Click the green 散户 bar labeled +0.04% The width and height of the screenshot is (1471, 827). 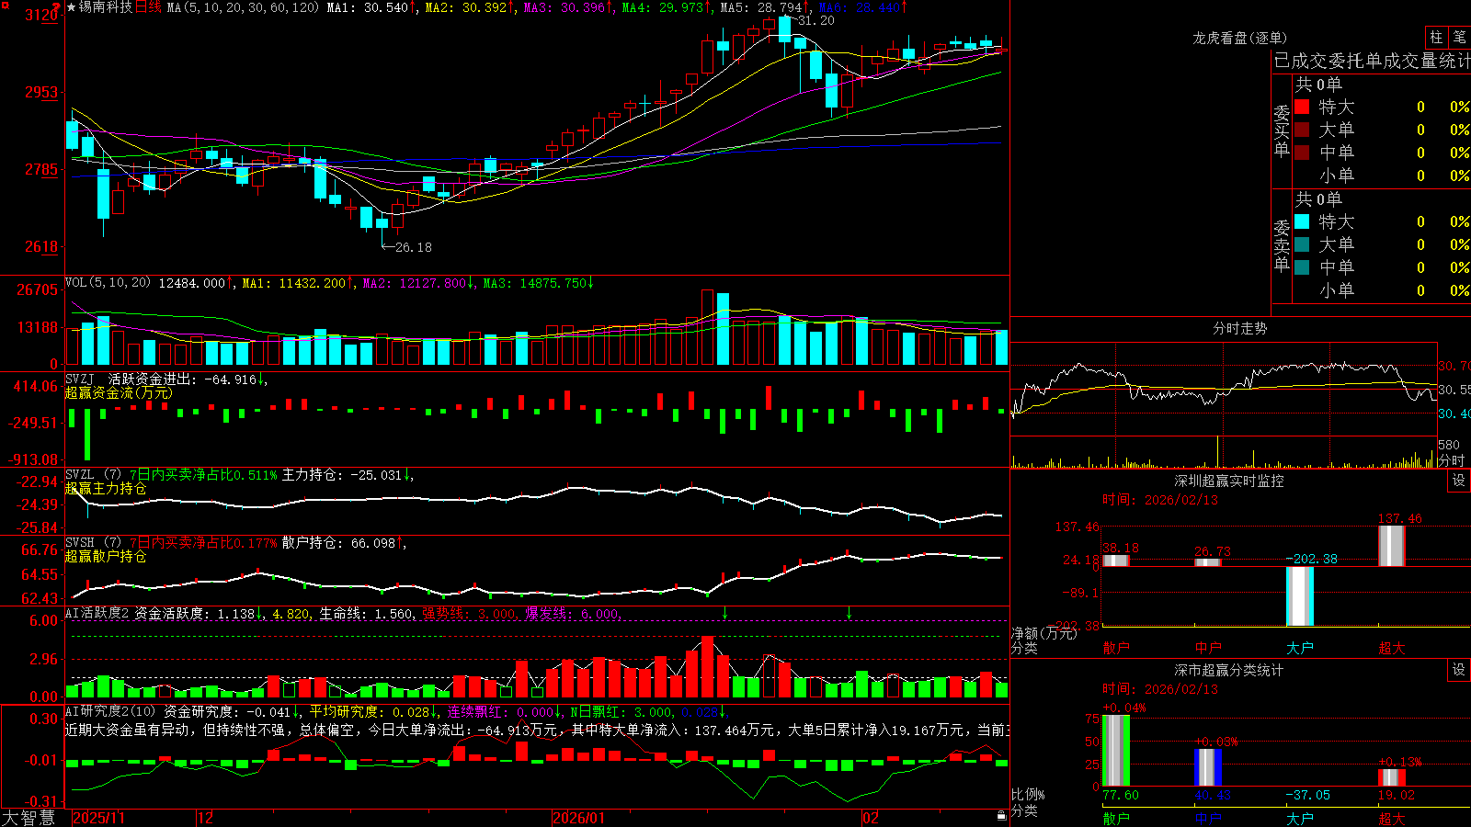pyautogui.click(x=1116, y=750)
